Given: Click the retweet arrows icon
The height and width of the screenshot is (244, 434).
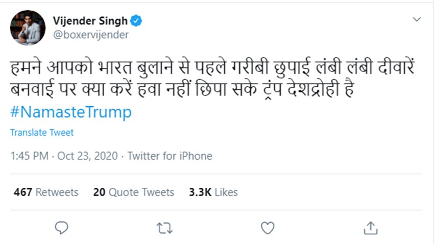Looking at the screenshot, I should click(x=164, y=227).
